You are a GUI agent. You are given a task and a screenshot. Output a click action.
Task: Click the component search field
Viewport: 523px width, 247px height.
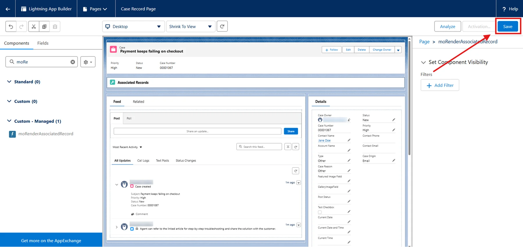point(42,62)
